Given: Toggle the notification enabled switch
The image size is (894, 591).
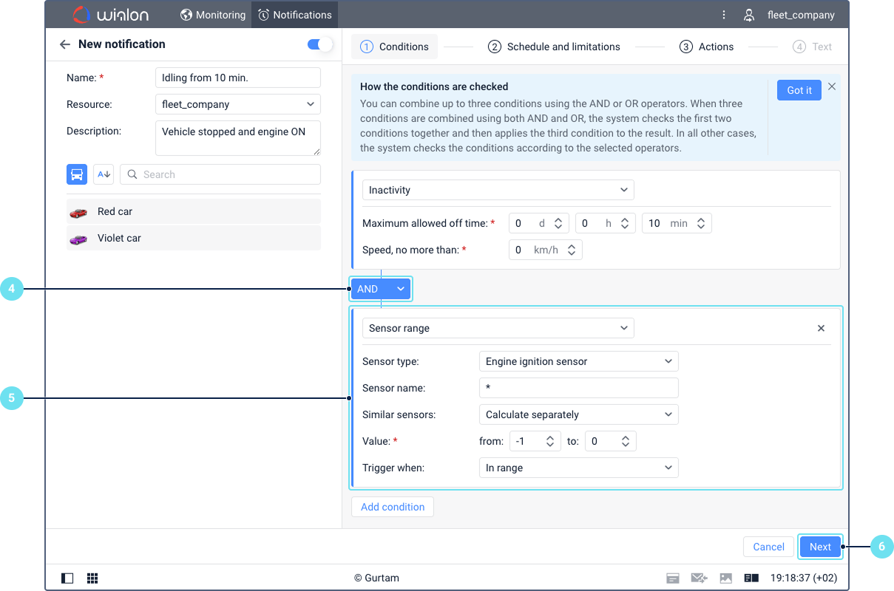Looking at the screenshot, I should click(x=320, y=44).
